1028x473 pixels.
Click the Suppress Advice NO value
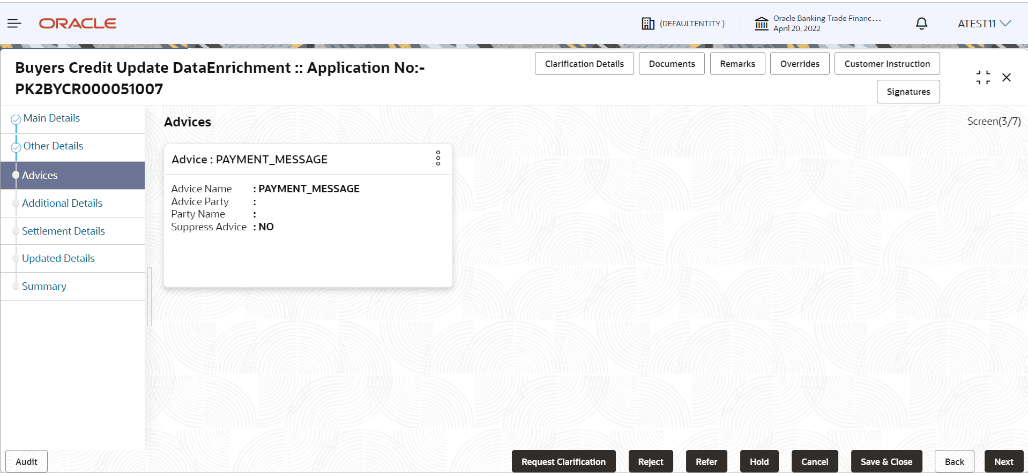pyautogui.click(x=266, y=227)
